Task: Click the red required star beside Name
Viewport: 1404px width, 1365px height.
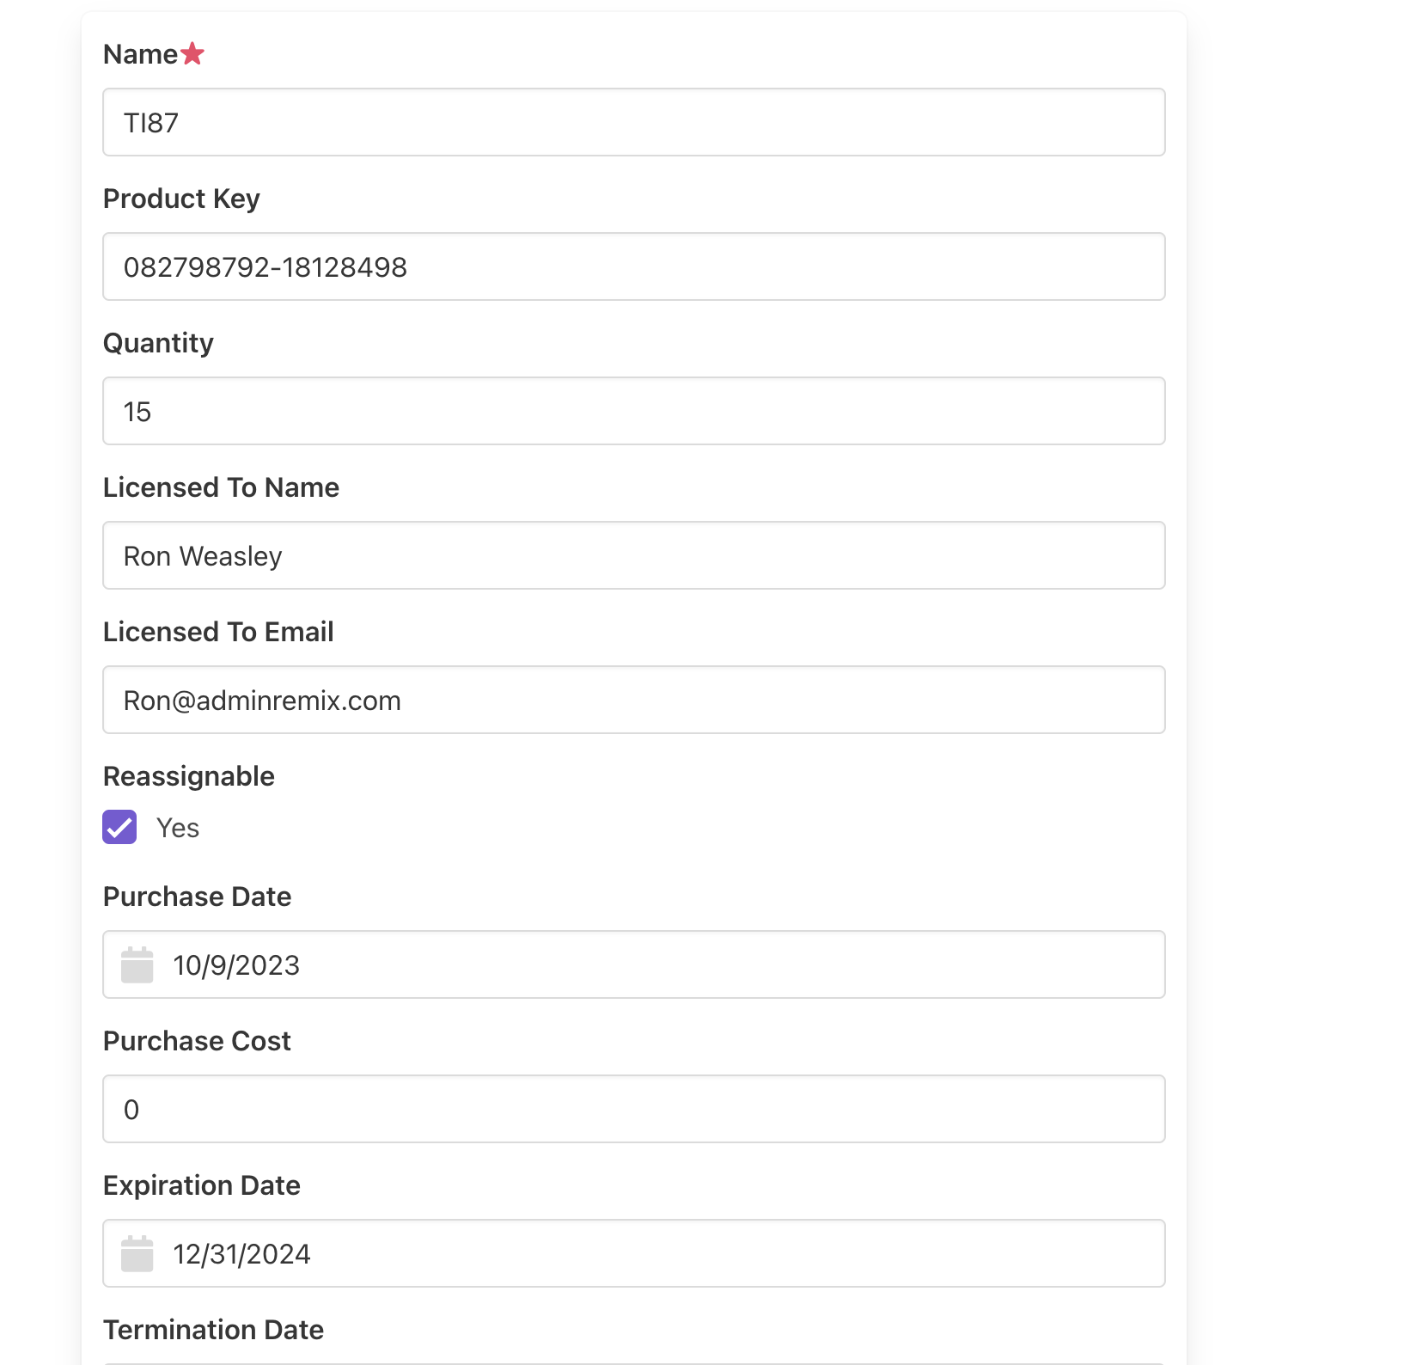Action: 192,53
